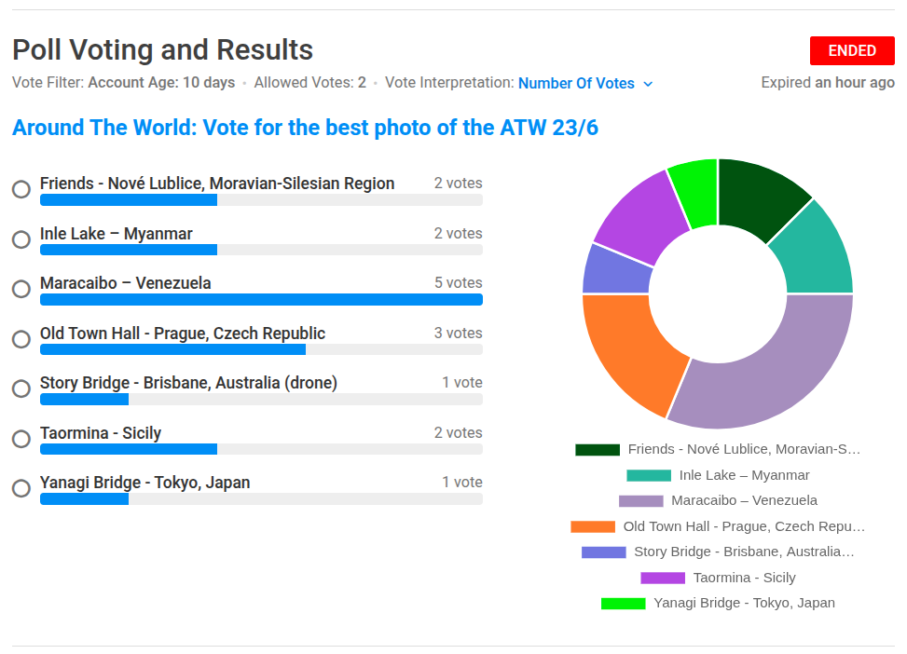Select the Inle Lake – Myanmar radio option

(x=21, y=239)
